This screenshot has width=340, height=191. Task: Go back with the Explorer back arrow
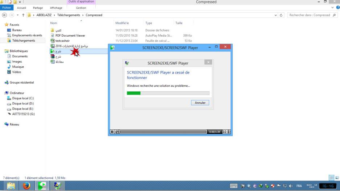coord(4,15)
